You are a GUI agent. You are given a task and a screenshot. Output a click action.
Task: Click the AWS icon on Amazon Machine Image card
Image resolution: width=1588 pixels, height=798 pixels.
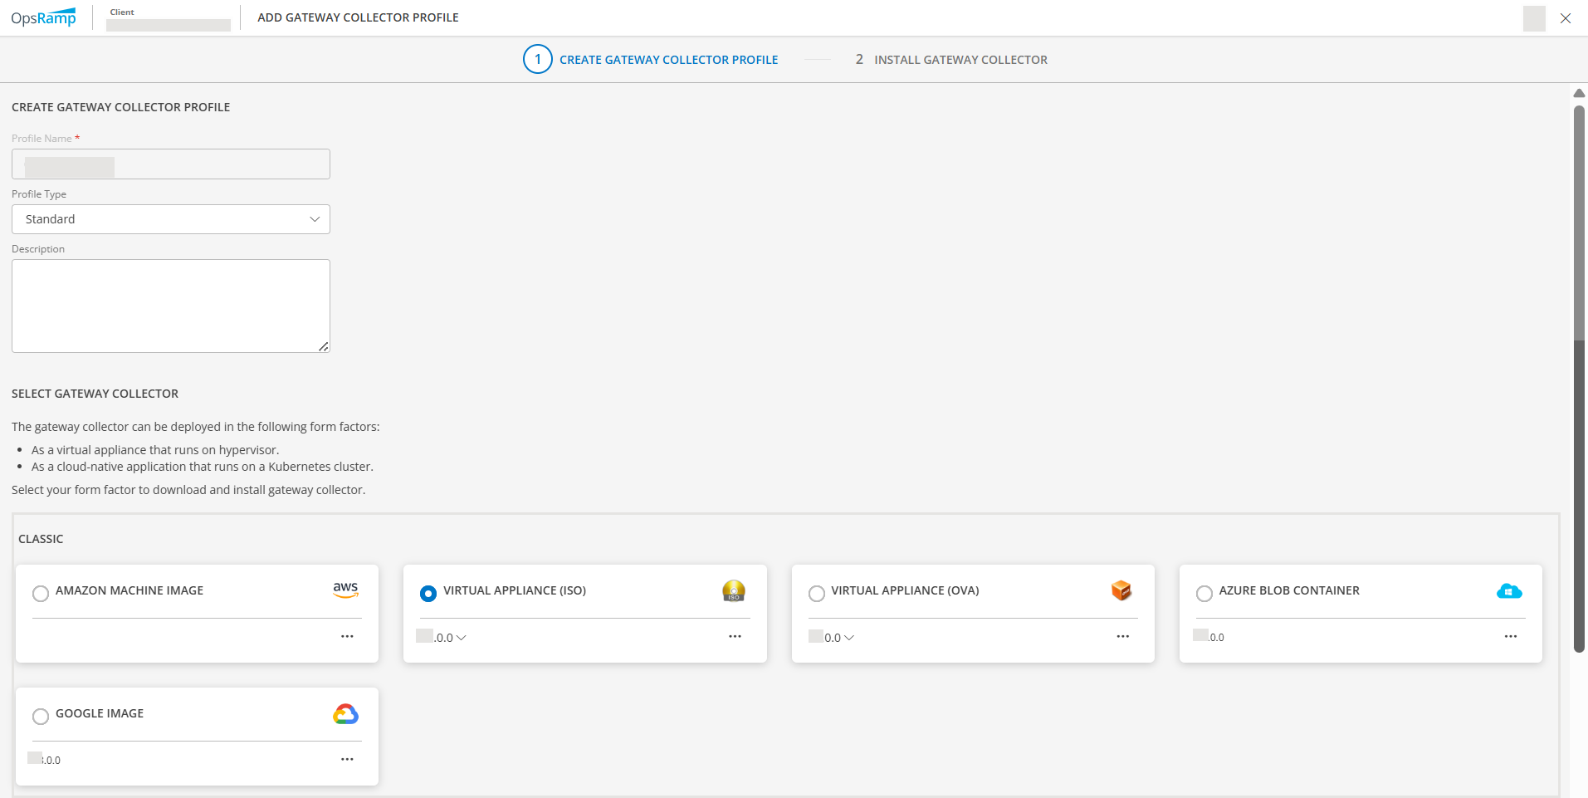pyautogui.click(x=345, y=590)
